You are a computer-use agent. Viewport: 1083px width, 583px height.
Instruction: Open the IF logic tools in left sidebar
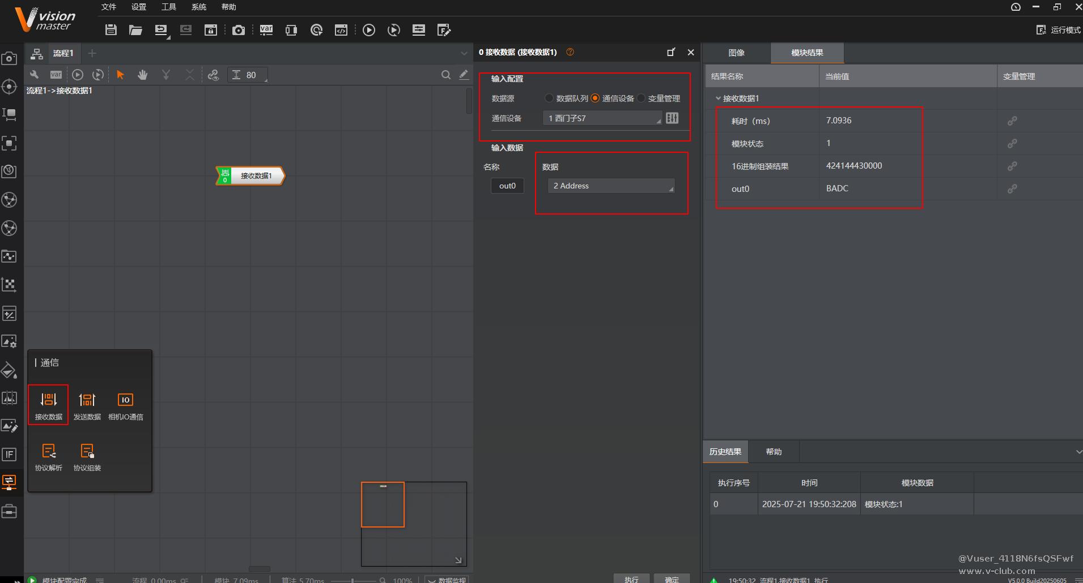point(9,455)
